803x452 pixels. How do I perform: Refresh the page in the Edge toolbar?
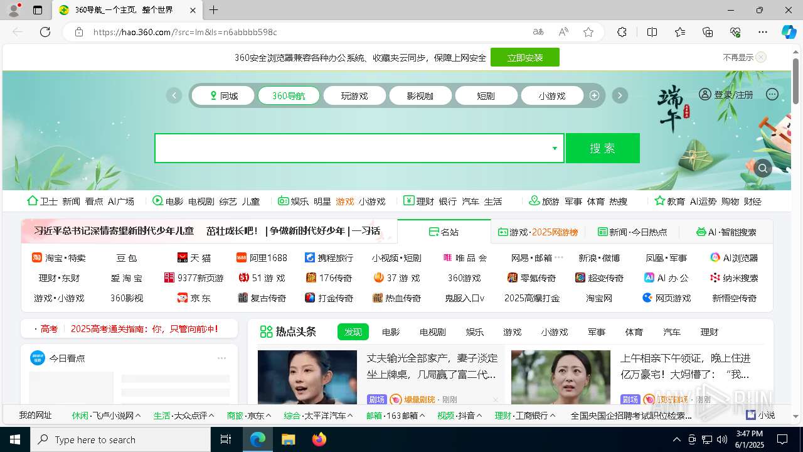(x=45, y=32)
